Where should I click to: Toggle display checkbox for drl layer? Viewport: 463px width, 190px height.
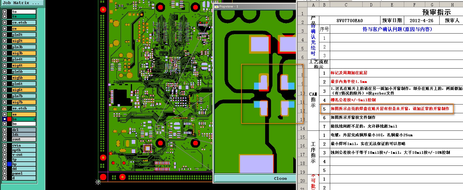5,130
